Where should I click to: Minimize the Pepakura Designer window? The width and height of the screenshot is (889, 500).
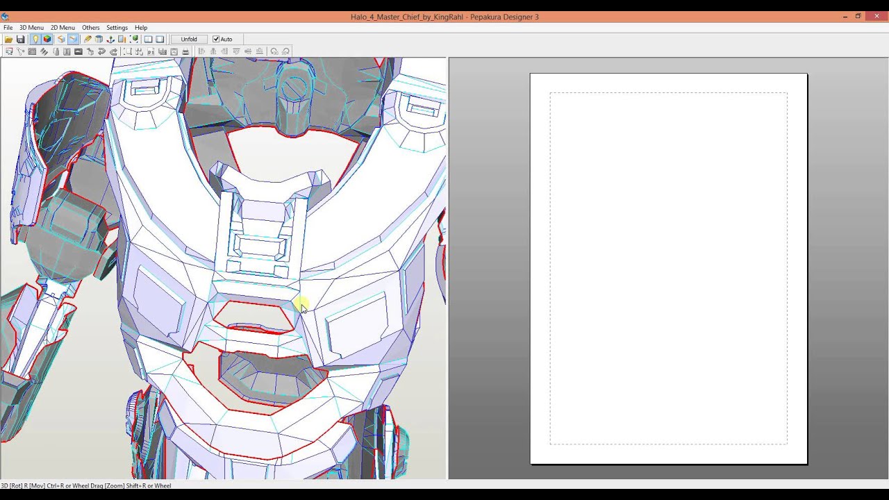point(845,17)
